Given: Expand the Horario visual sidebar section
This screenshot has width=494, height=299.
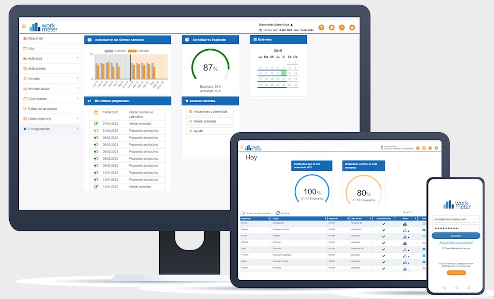Looking at the screenshot, I should click(x=78, y=89).
